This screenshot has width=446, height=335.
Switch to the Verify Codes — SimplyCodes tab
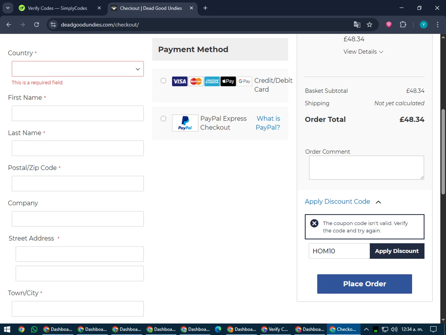(57, 8)
